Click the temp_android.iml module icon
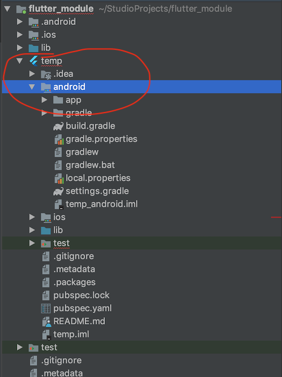Screen dimensions: 282x377 point(59,205)
